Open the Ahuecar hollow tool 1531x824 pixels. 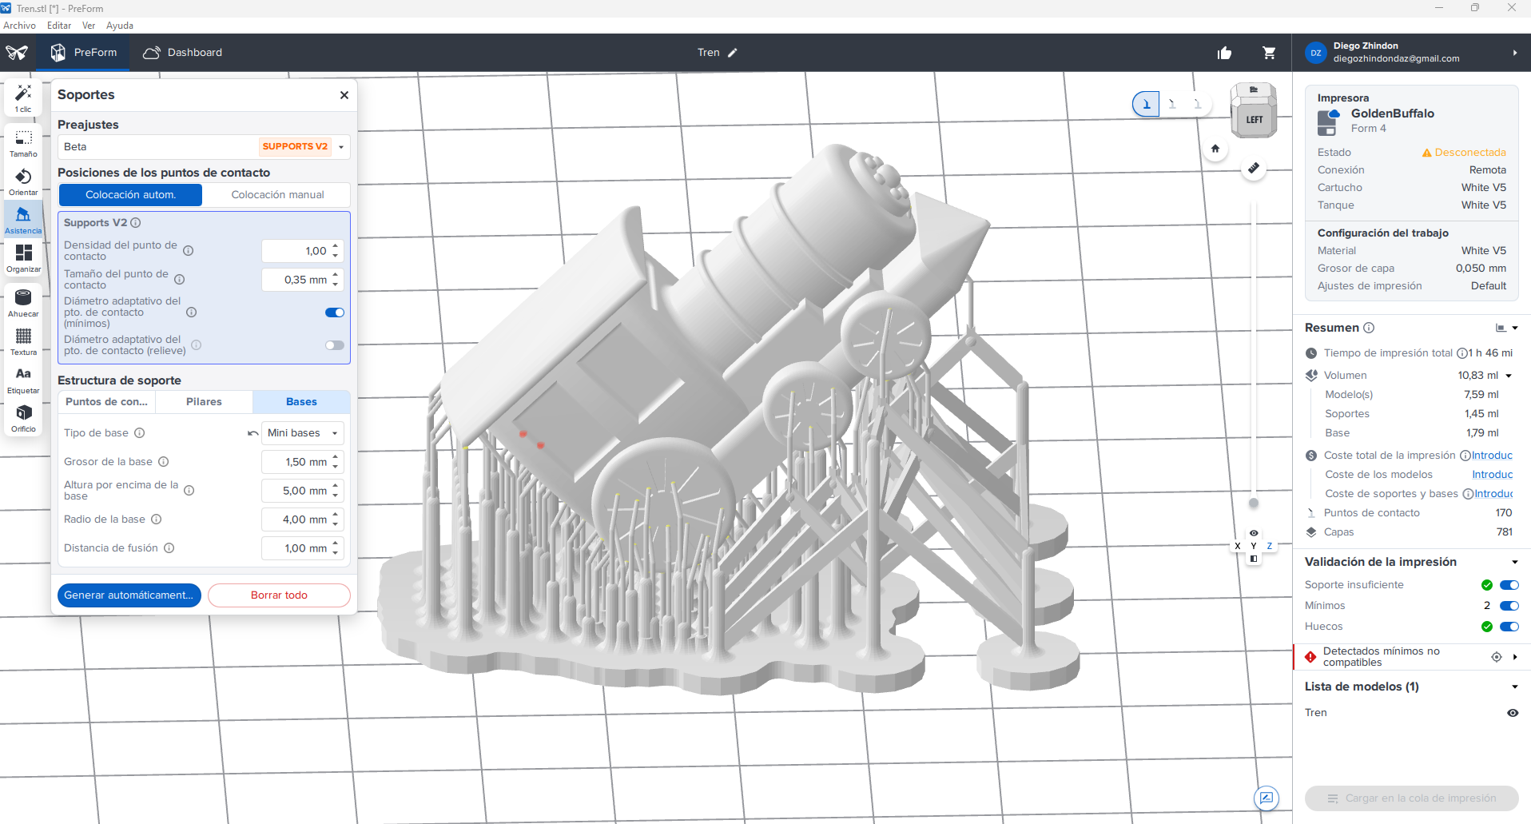tap(23, 303)
